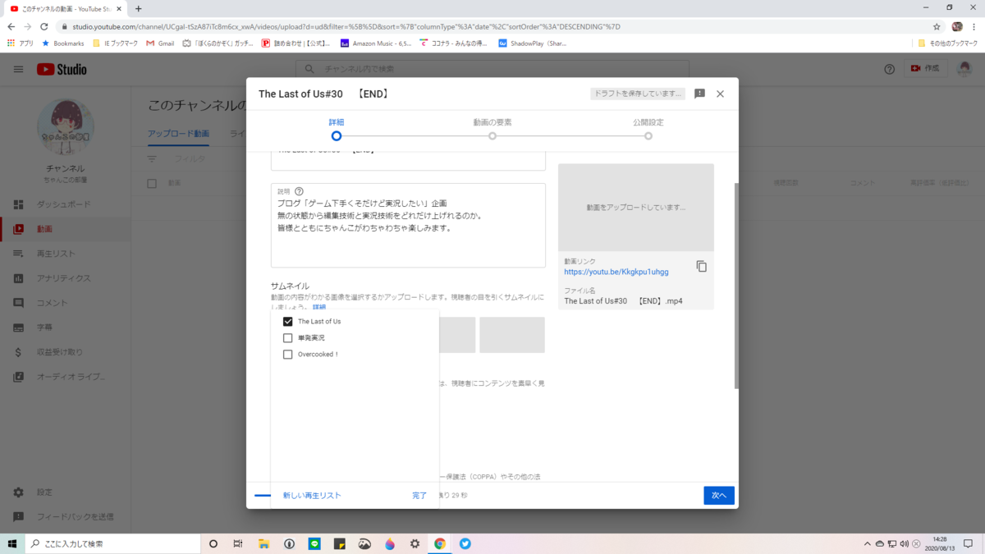
Task: Open the Amazon Music bookmark
Action: 376,43
